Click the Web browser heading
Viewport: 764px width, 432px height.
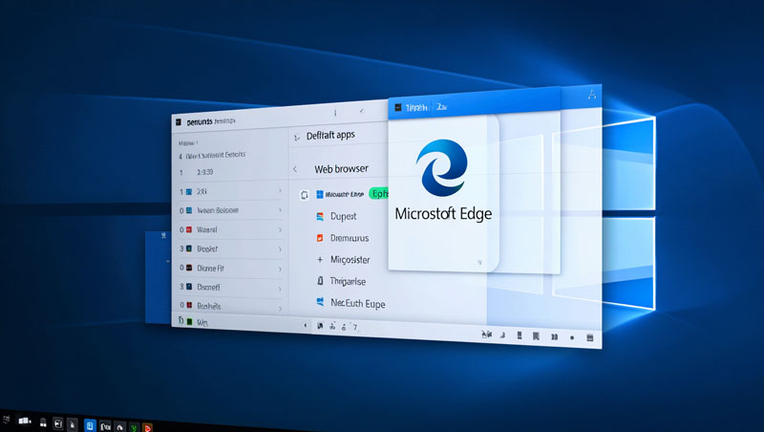click(341, 169)
